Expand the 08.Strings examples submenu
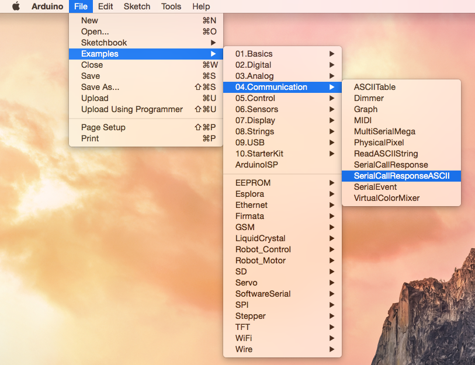Screen dimensions: 475x365 282,131
